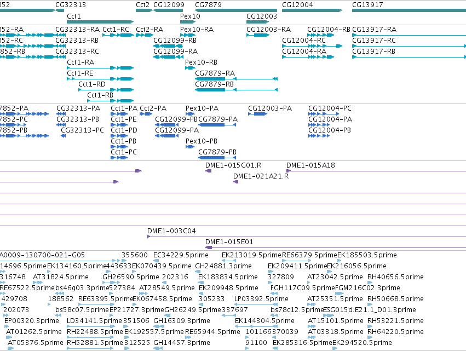Viewport: 466px width, 351px height.
Task: Click transcript CG12004-RA
Action: (x=304, y=51)
